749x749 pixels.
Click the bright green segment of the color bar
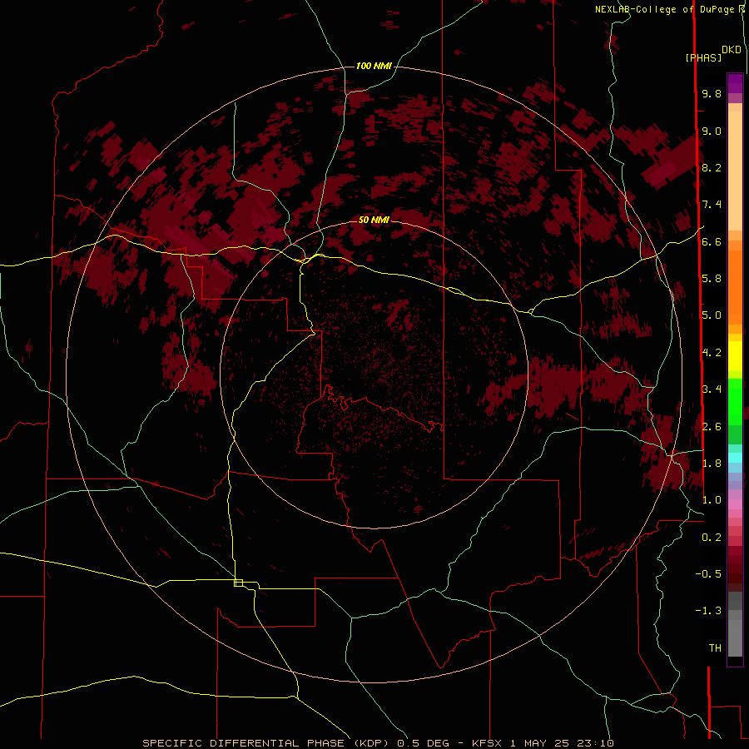[x=735, y=402]
